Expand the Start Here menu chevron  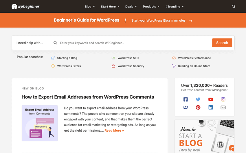(118, 6)
